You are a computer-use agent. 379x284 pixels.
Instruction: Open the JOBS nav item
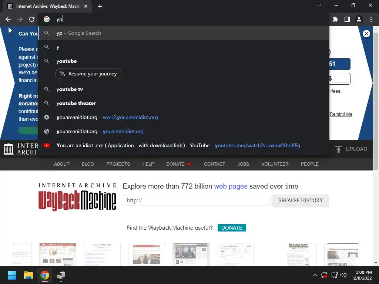(243, 164)
